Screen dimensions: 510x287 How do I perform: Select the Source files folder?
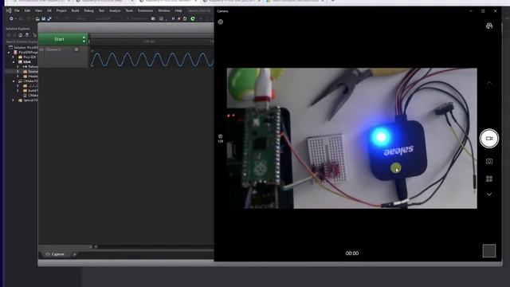click(30, 71)
